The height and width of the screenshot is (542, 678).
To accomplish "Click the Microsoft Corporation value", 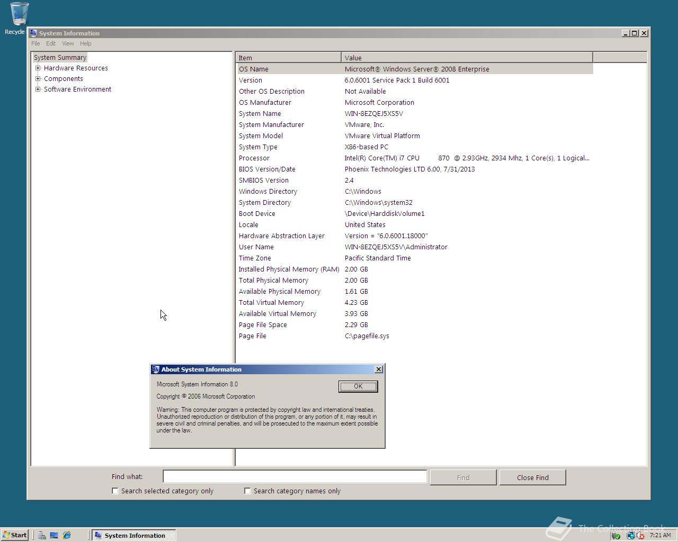I will coord(379,102).
